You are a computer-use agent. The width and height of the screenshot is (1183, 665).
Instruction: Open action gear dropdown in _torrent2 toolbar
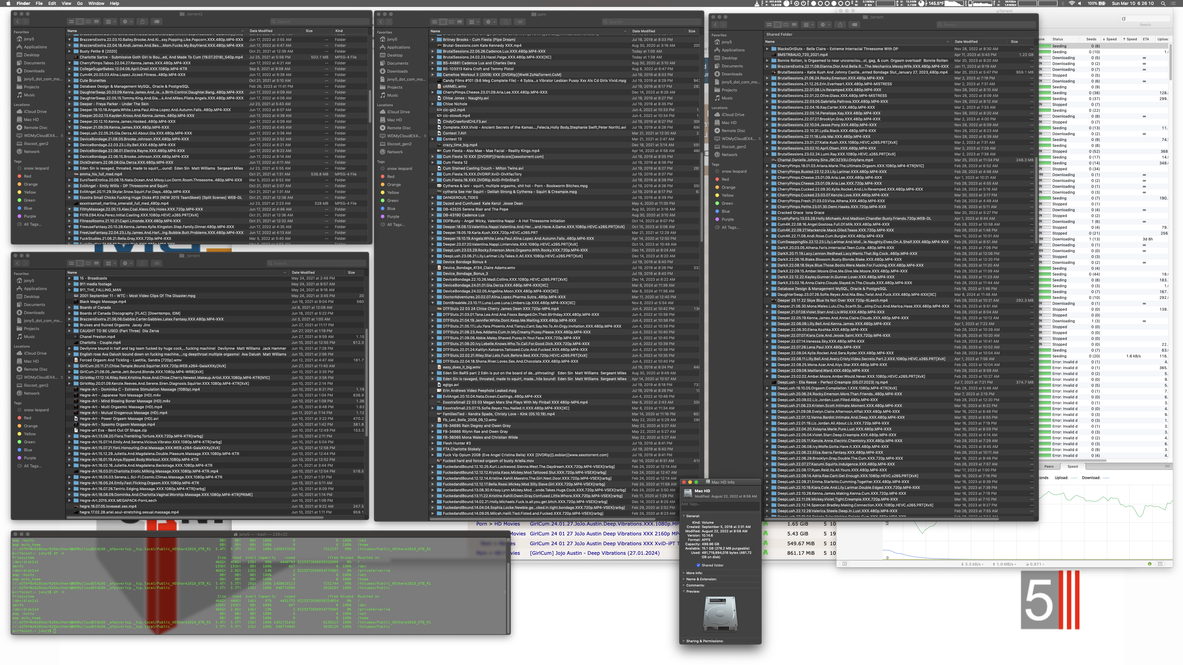pyautogui.click(x=126, y=22)
